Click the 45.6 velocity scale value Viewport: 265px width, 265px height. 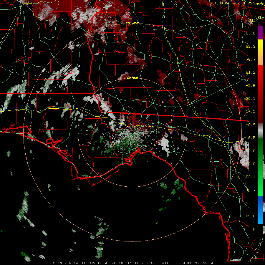click(x=251, y=85)
